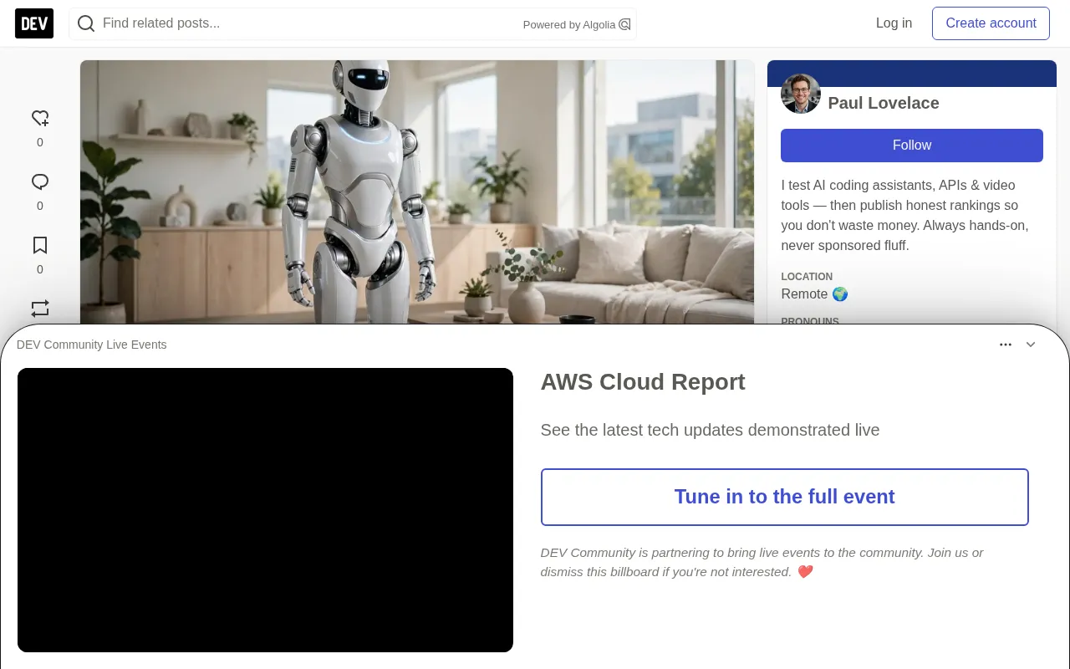
Task: Collapse the live events billboard
Action: pos(1031,345)
